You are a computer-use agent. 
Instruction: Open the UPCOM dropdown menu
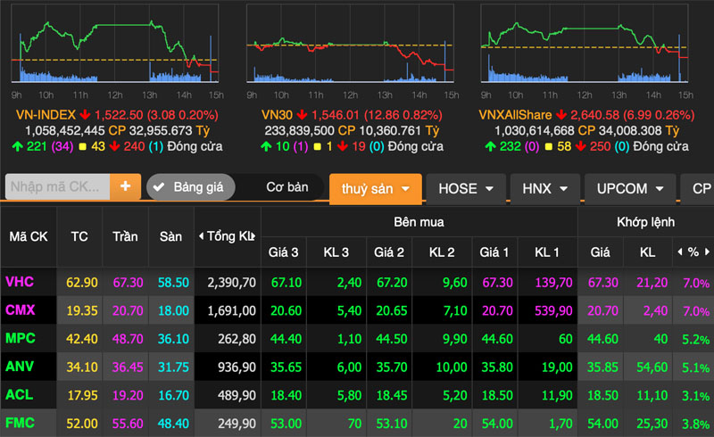[x=628, y=188]
